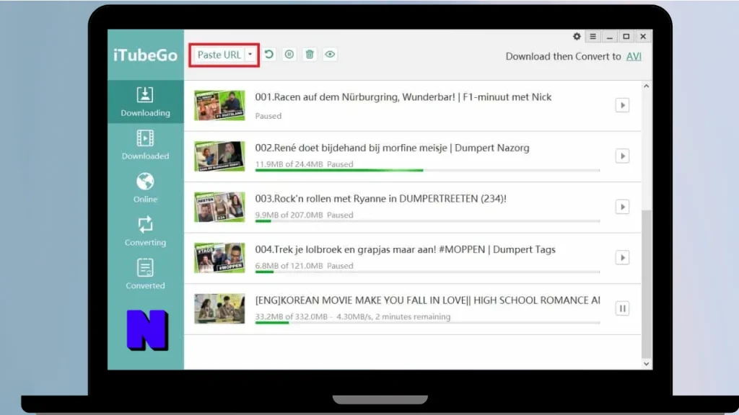Click the 001.Racen auf dem Nürburgring thumbnail

(219, 105)
